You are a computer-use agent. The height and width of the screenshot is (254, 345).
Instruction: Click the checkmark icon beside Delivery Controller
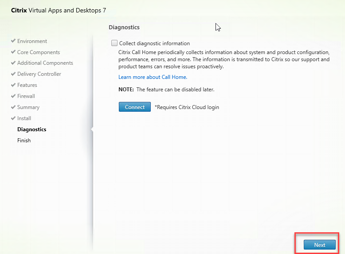[13, 74]
